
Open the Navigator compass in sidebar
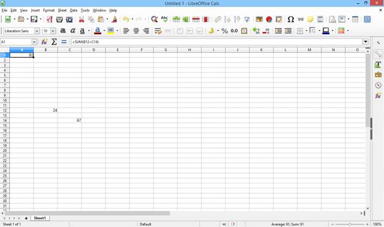378,85
